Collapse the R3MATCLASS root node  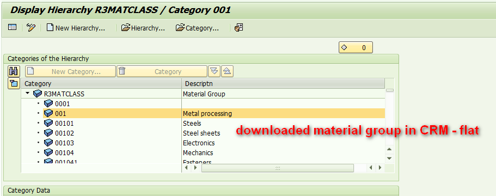[x=28, y=94]
